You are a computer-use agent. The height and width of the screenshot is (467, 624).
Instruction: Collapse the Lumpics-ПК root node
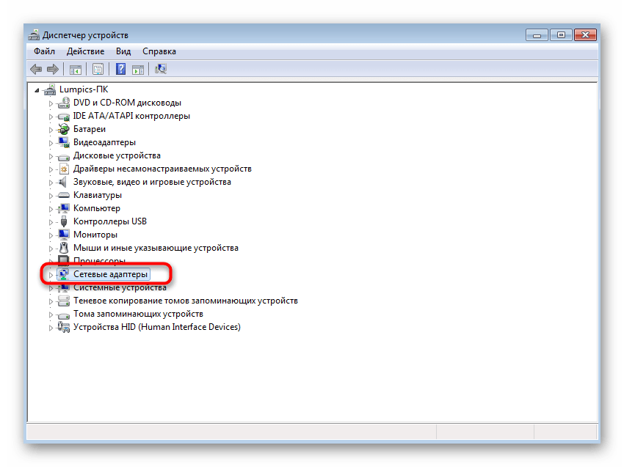tap(37, 89)
